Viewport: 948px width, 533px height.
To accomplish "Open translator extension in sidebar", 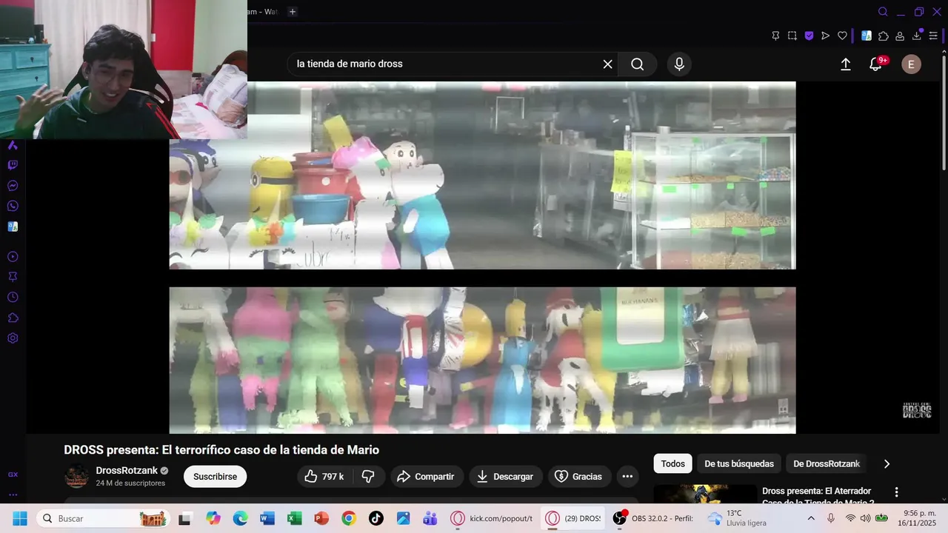I will point(13,227).
